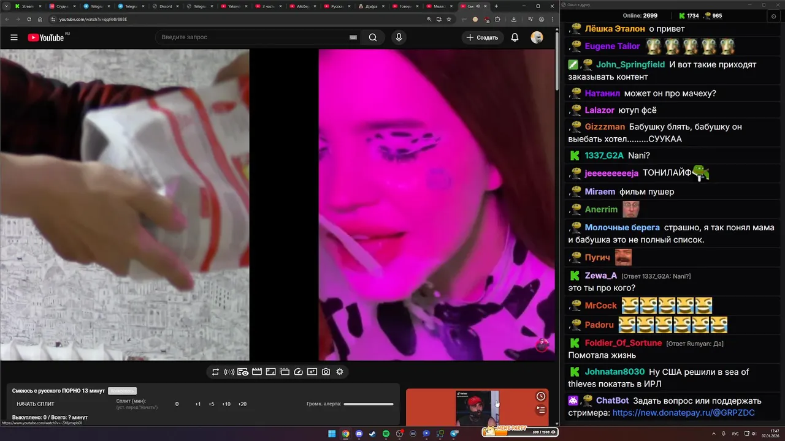
Task: Click username Foldier_Of_Sortune in chat
Action: 623,343
